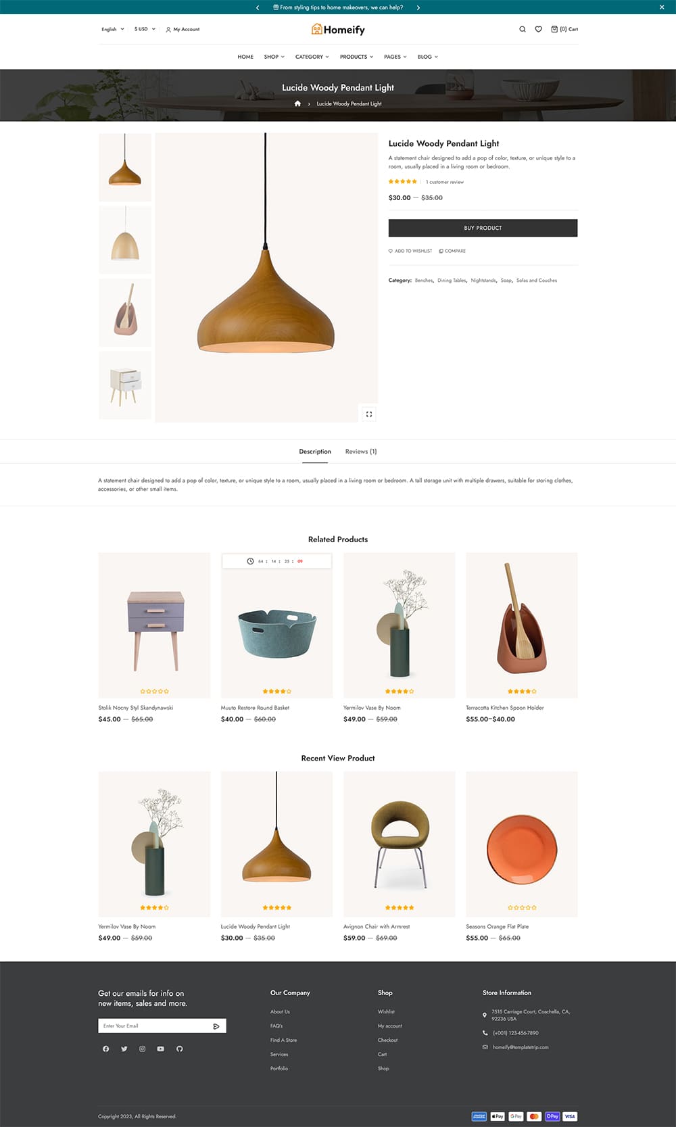Image resolution: width=676 pixels, height=1127 pixels.
Task: Open the Home navigation item
Action: point(245,57)
